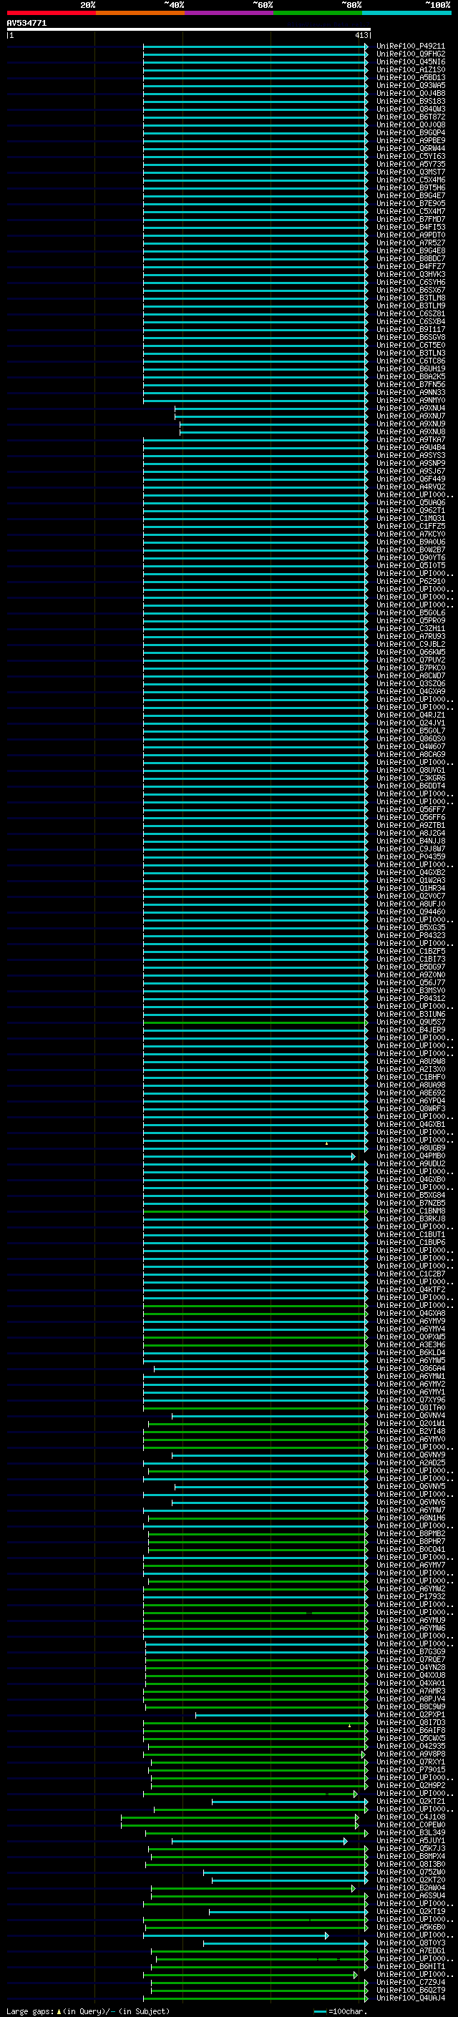458x2017 pixels.
Task: Click the =100char. scale legend text
Action: pos(347,2011)
